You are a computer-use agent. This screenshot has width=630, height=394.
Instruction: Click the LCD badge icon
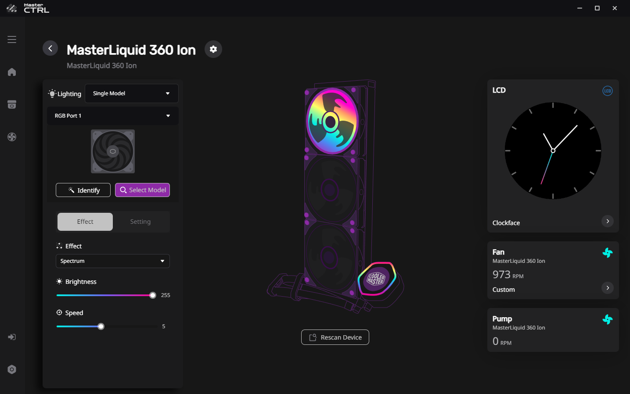(608, 91)
